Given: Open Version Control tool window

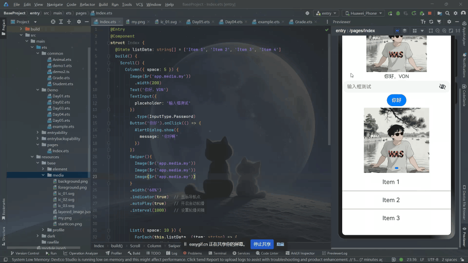Looking at the screenshot, I should pos(25,253).
